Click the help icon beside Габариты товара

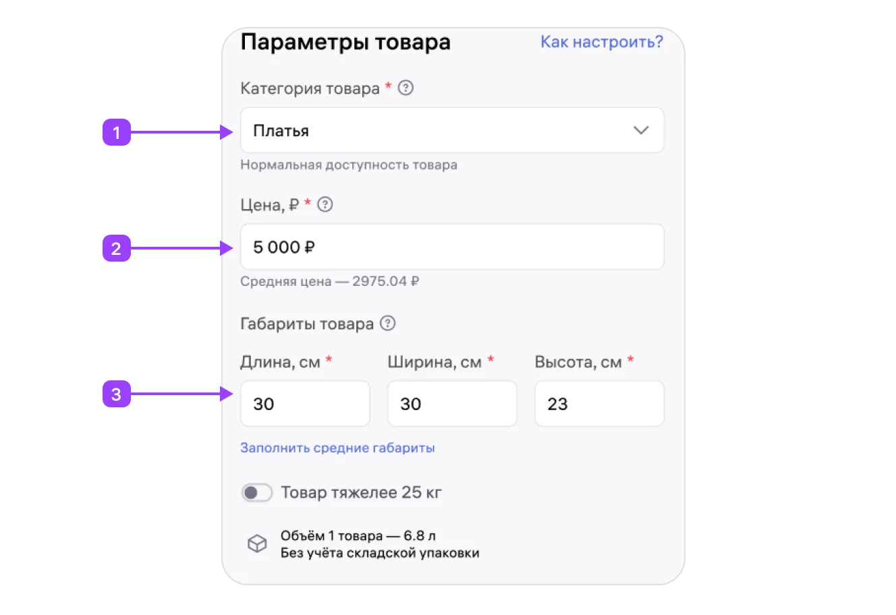coord(387,324)
